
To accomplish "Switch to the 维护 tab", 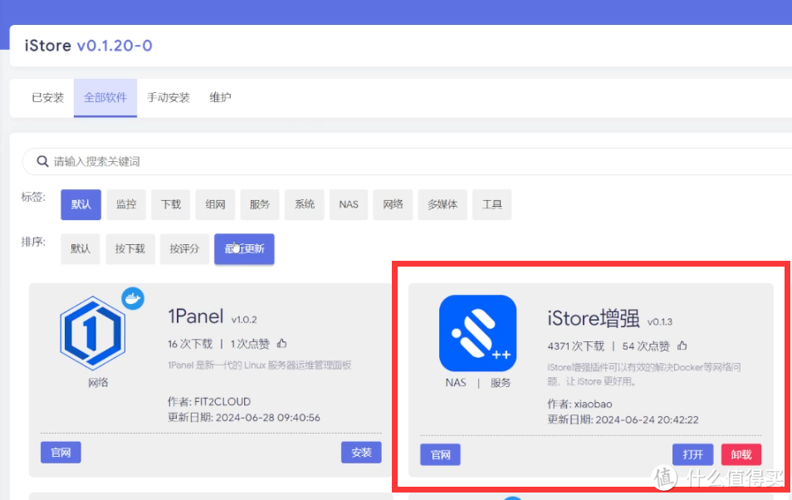I will [219, 97].
